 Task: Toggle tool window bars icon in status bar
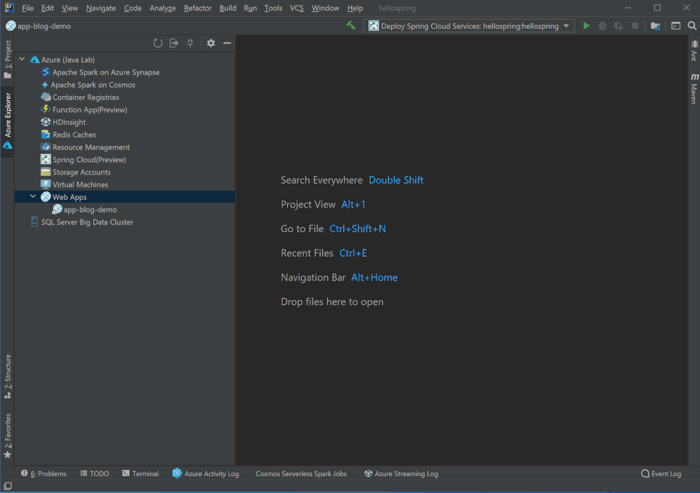click(x=8, y=486)
